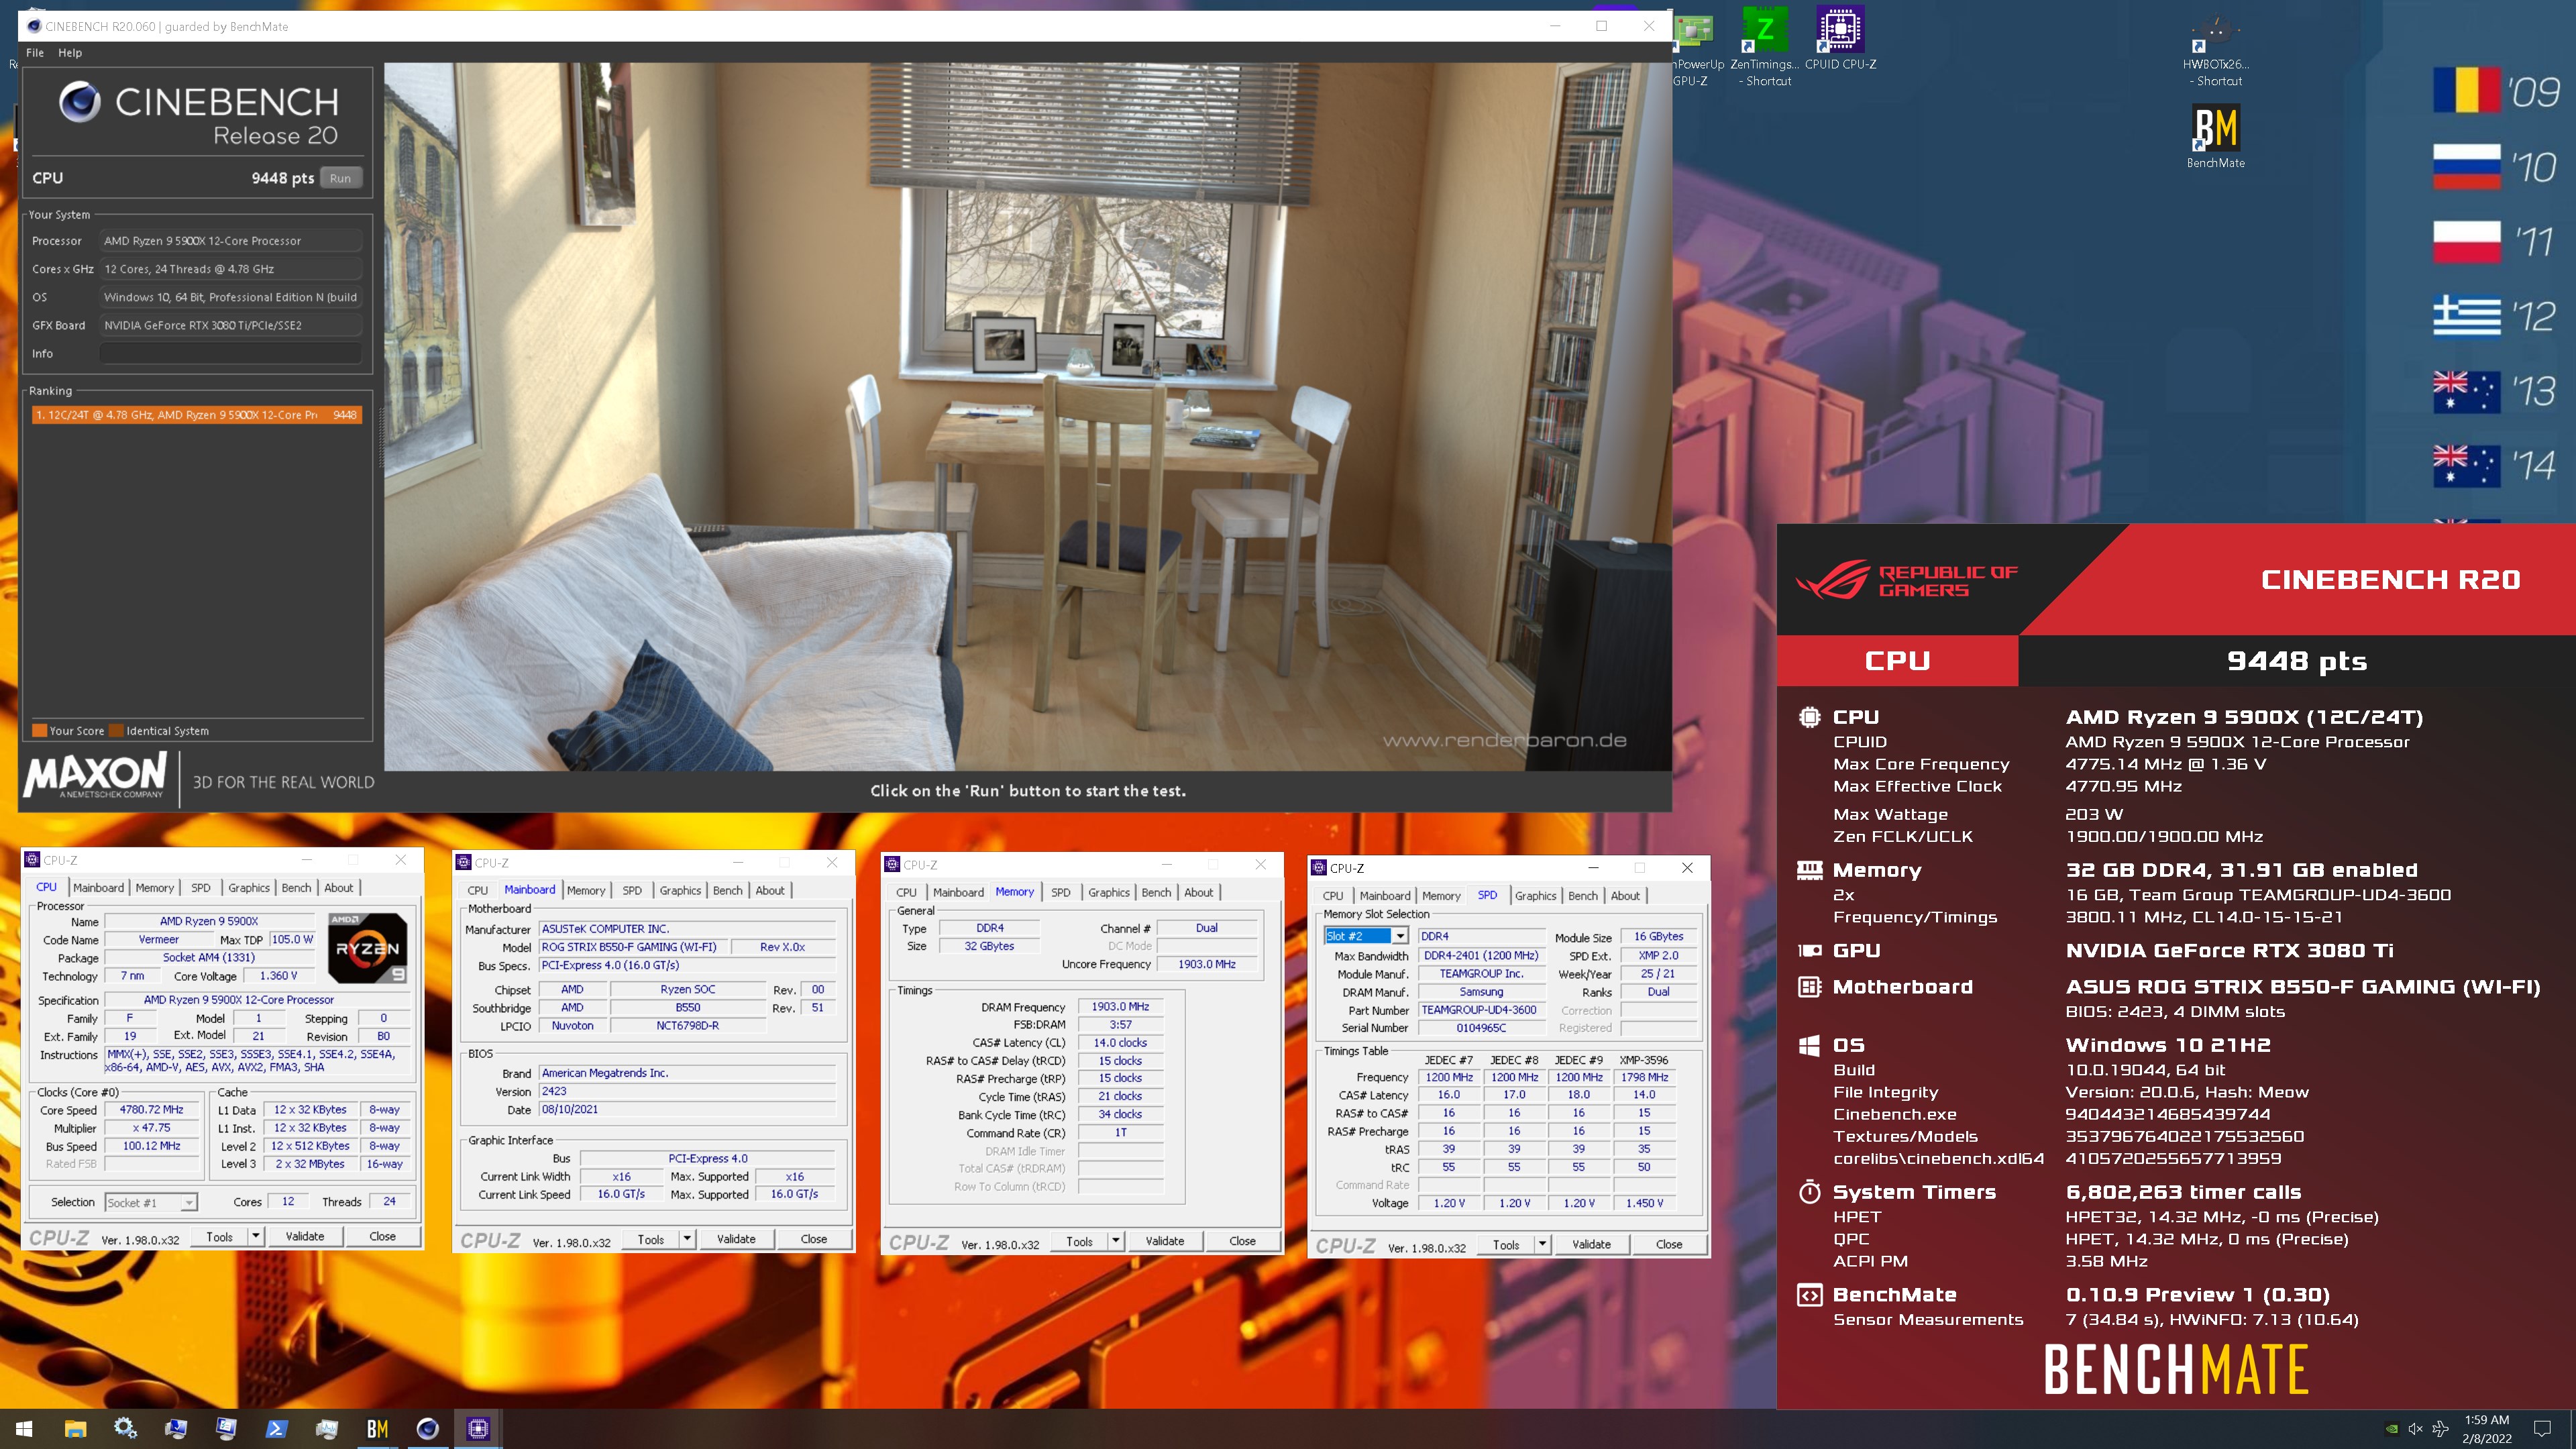Click the Ryzen 9 logo in CPU-Z
The height and width of the screenshot is (1449, 2576).
367,948
